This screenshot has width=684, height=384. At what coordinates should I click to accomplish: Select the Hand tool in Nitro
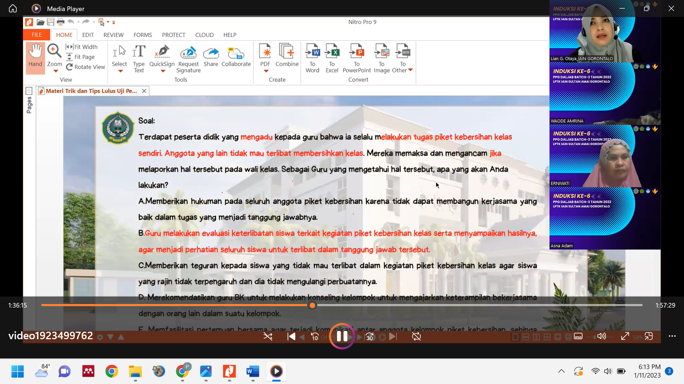(x=35, y=57)
